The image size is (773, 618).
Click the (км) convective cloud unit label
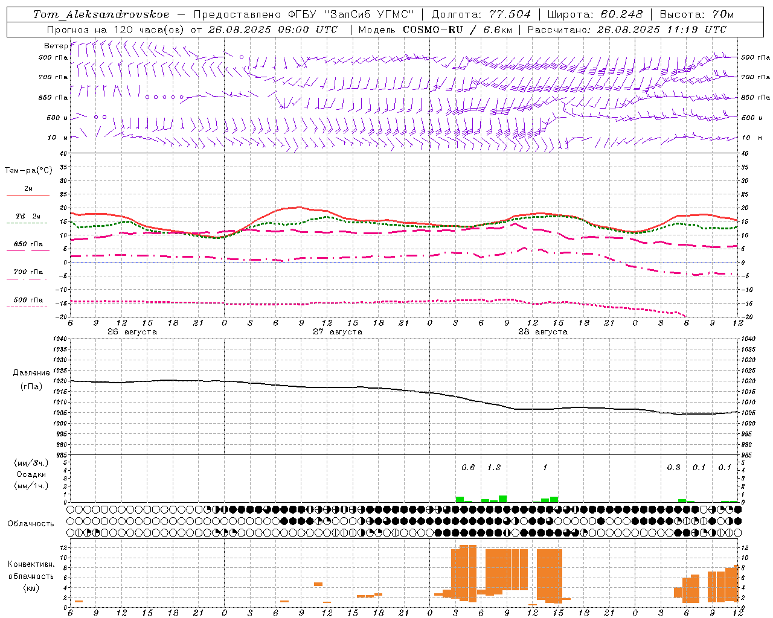[x=31, y=588]
